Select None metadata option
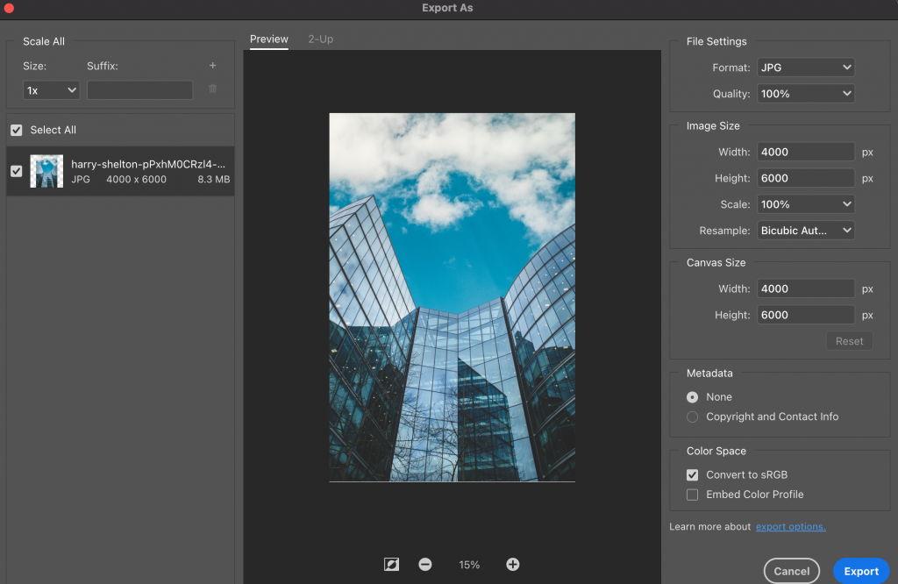898x584 pixels. coord(693,397)
